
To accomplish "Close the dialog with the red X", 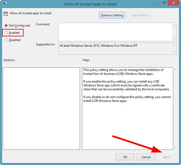I will [x=173, y=3].
